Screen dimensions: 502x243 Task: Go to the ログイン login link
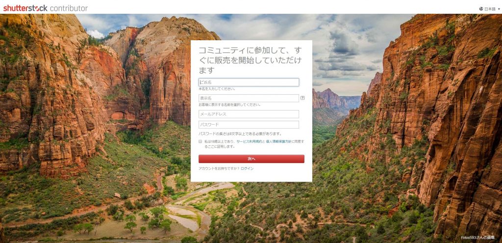(247, 168)
